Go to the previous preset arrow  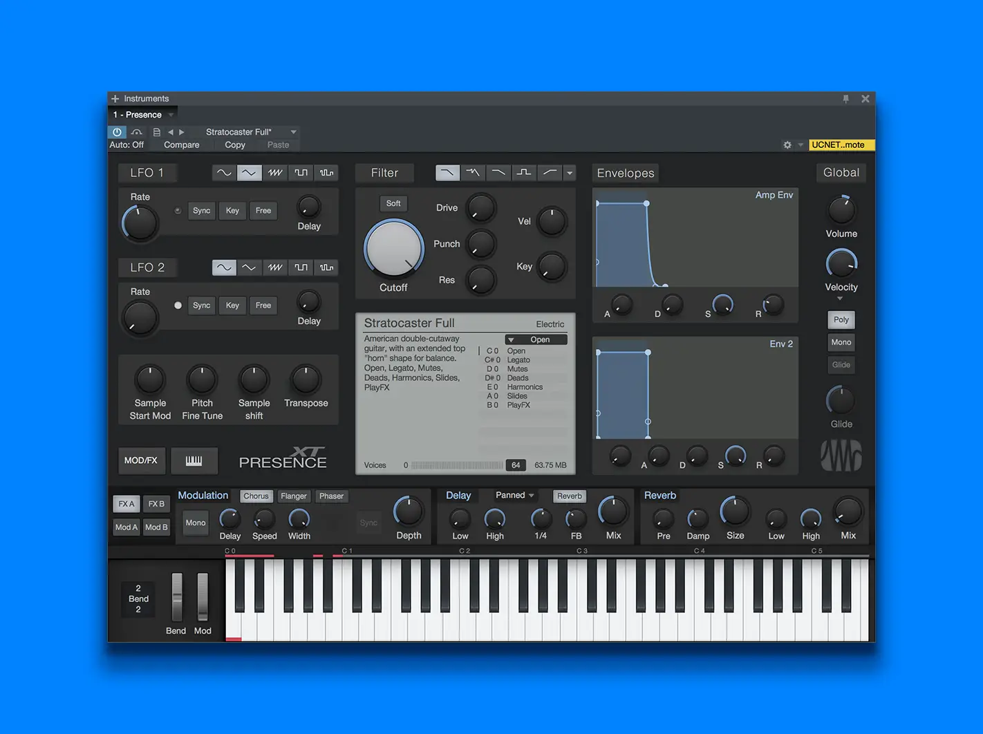(x=171, y=132)
